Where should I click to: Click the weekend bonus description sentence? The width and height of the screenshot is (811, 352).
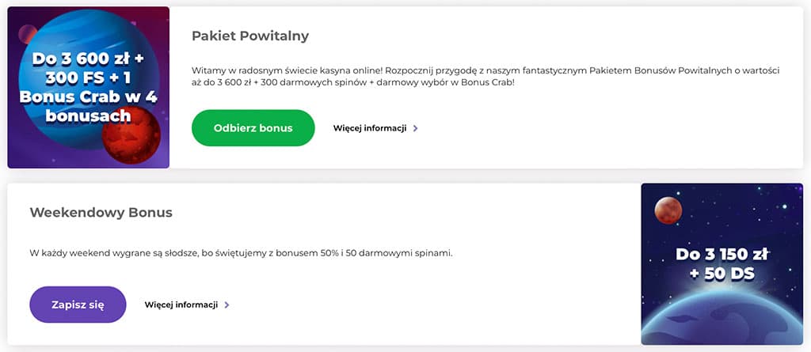pos(242,253)
